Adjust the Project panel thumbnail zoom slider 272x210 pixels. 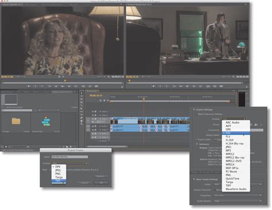28,147
